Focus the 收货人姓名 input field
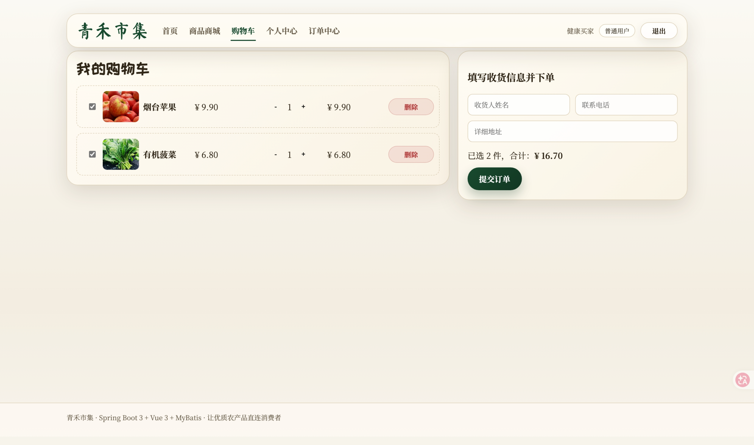 coord(519,105)
